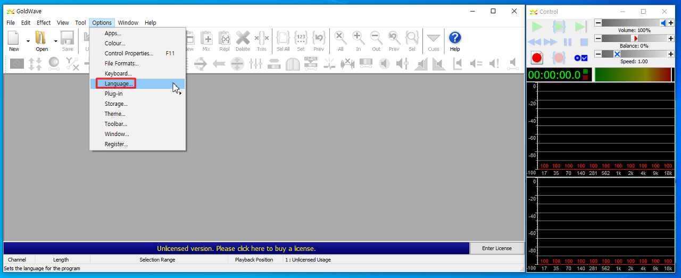Click the Fast forward button in Control

551,42
